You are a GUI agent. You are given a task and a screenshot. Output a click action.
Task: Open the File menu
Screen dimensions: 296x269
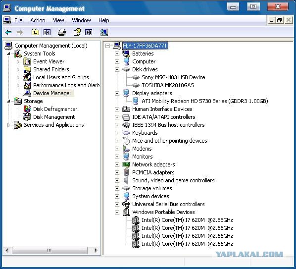click(x=18, y=20)
